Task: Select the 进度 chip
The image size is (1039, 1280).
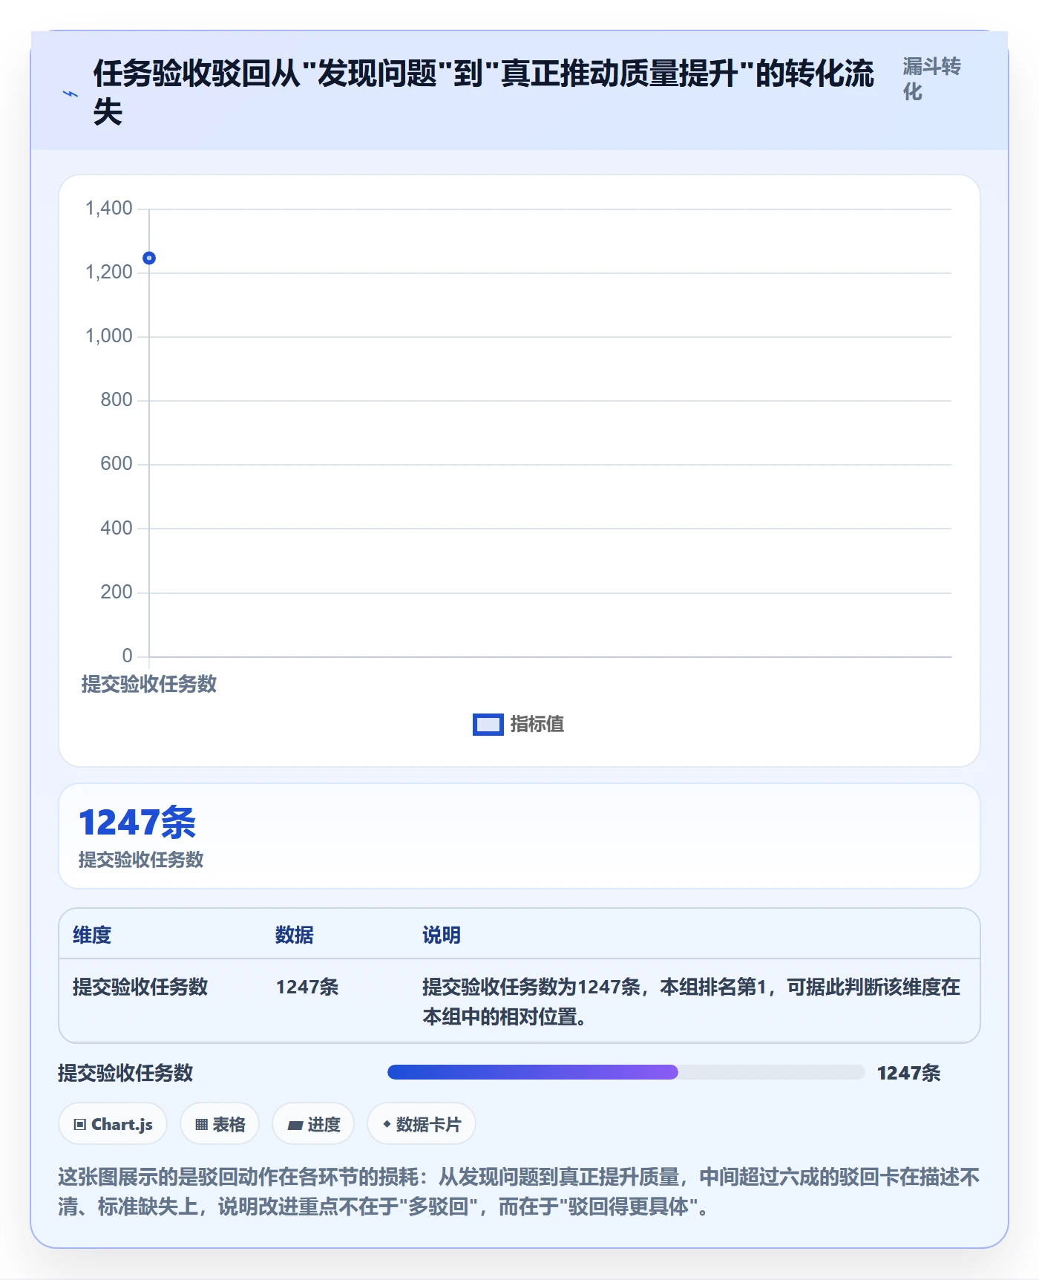Action: [x=313, y=1124]
